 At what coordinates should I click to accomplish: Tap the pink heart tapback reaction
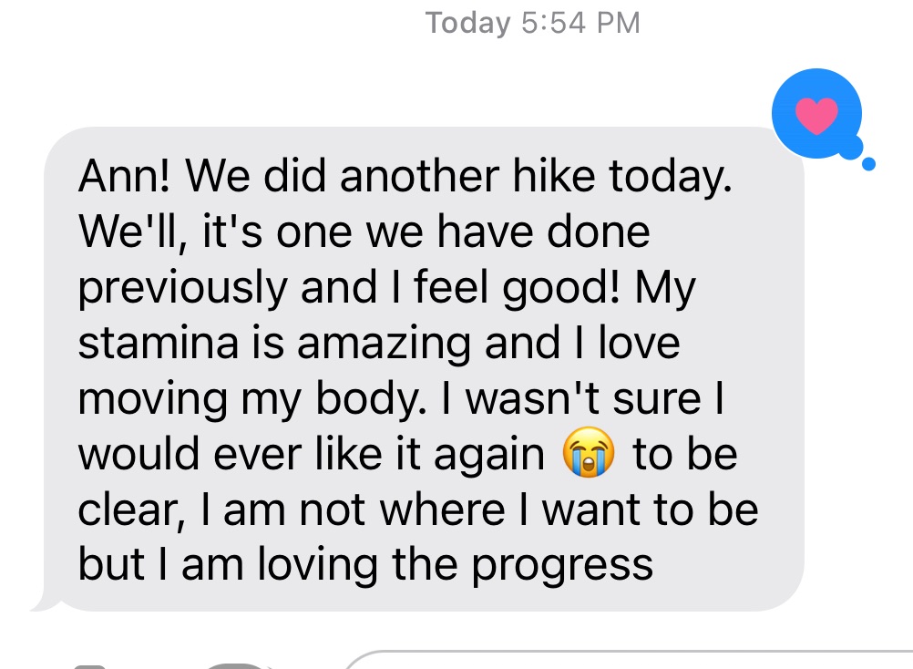click(x=816, y=114)
